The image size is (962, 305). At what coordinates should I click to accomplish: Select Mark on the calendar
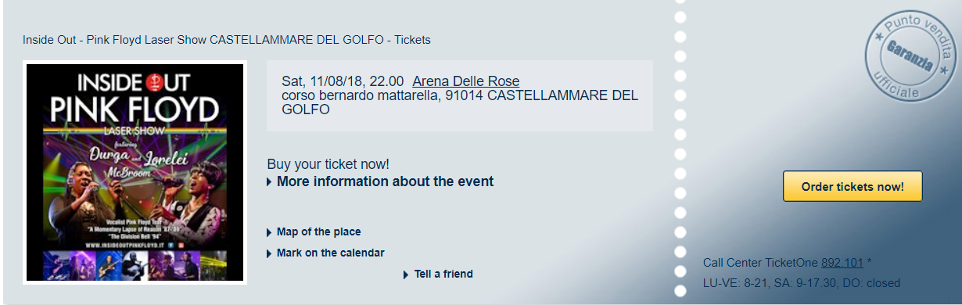(x=330, y=253)
